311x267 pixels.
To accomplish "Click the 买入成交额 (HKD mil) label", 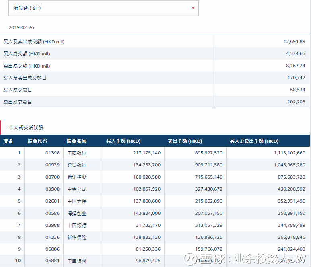I will pyautogui.click(x=27, y=54).
